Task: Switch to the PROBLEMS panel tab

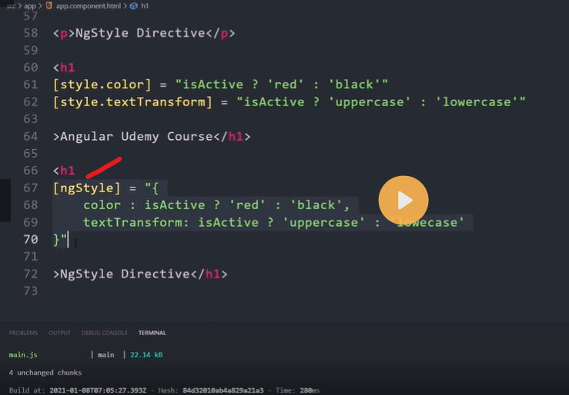Action: pos(23,333)
